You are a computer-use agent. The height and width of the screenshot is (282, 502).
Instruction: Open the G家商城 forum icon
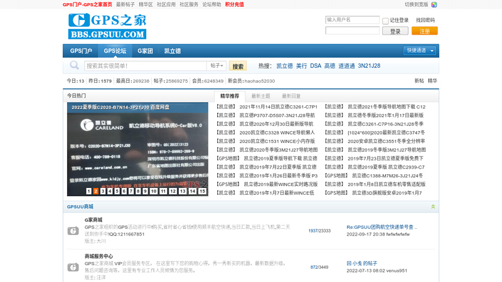73,231
